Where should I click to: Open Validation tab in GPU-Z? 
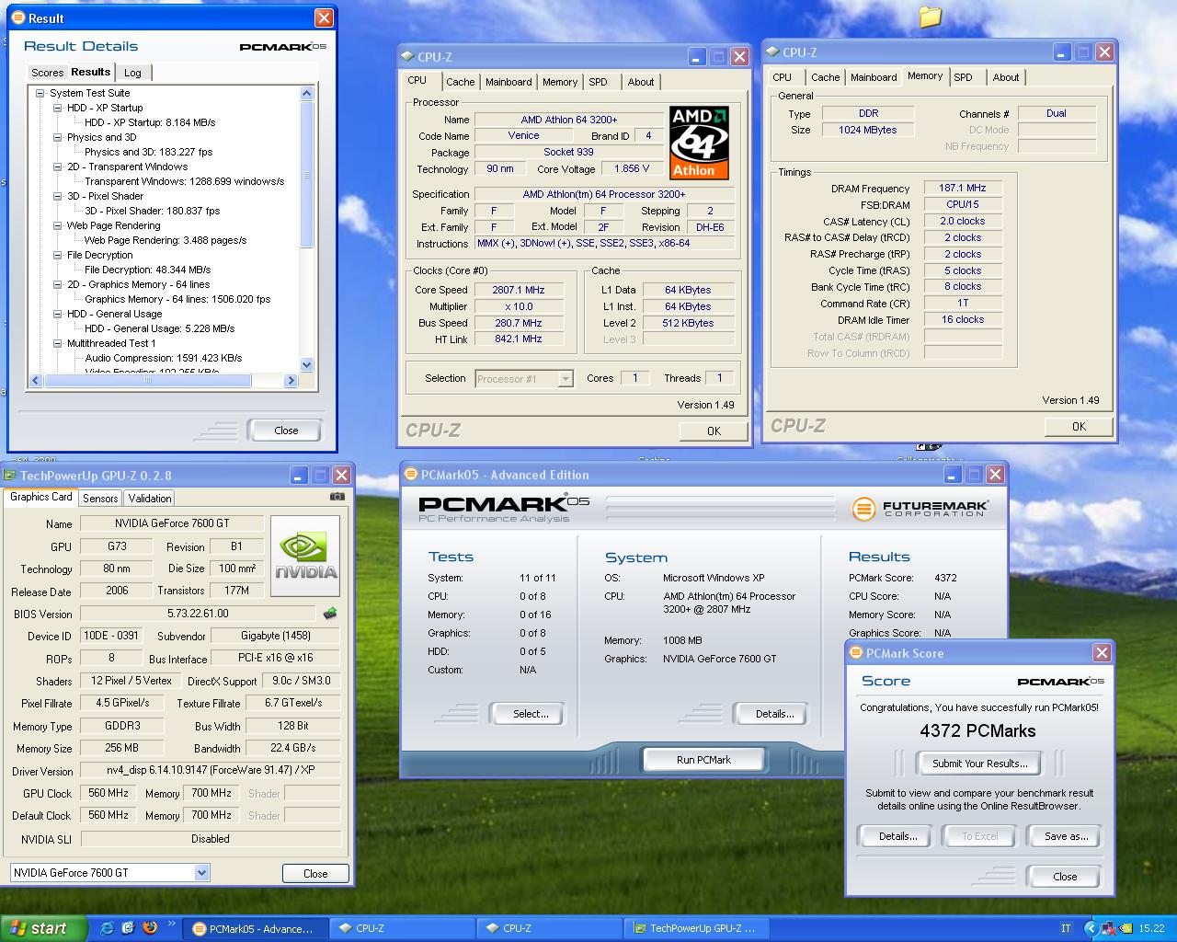(149, 498)
